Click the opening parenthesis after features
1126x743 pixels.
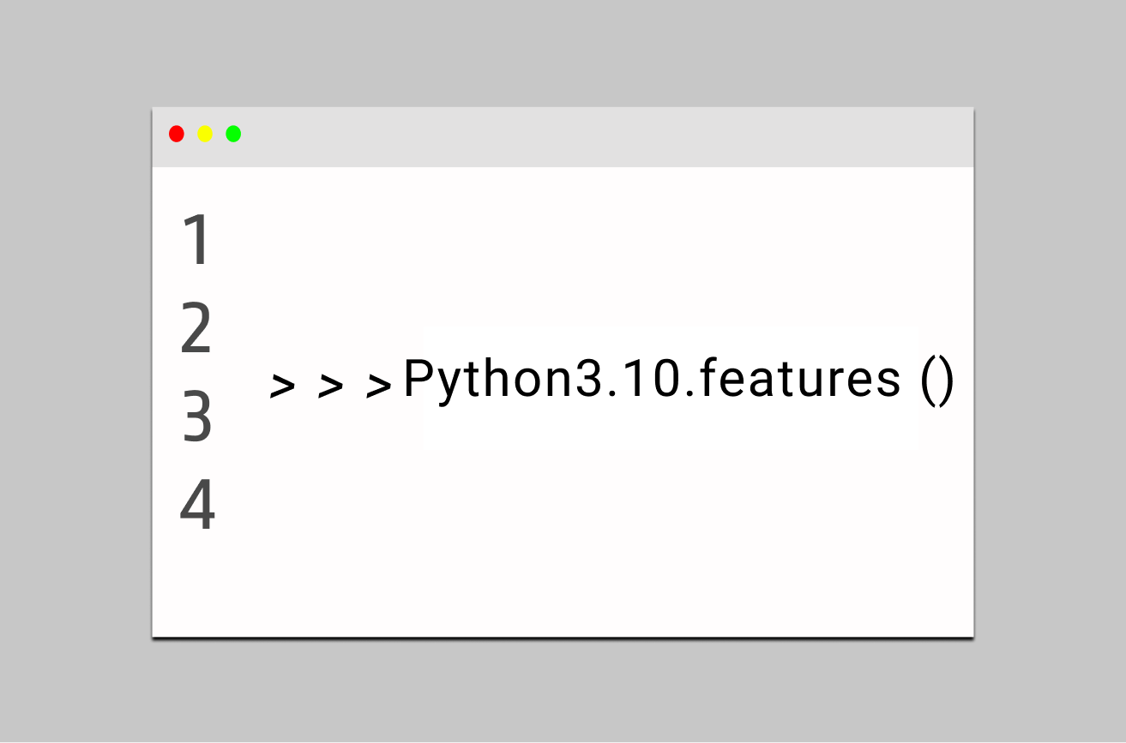928,380
